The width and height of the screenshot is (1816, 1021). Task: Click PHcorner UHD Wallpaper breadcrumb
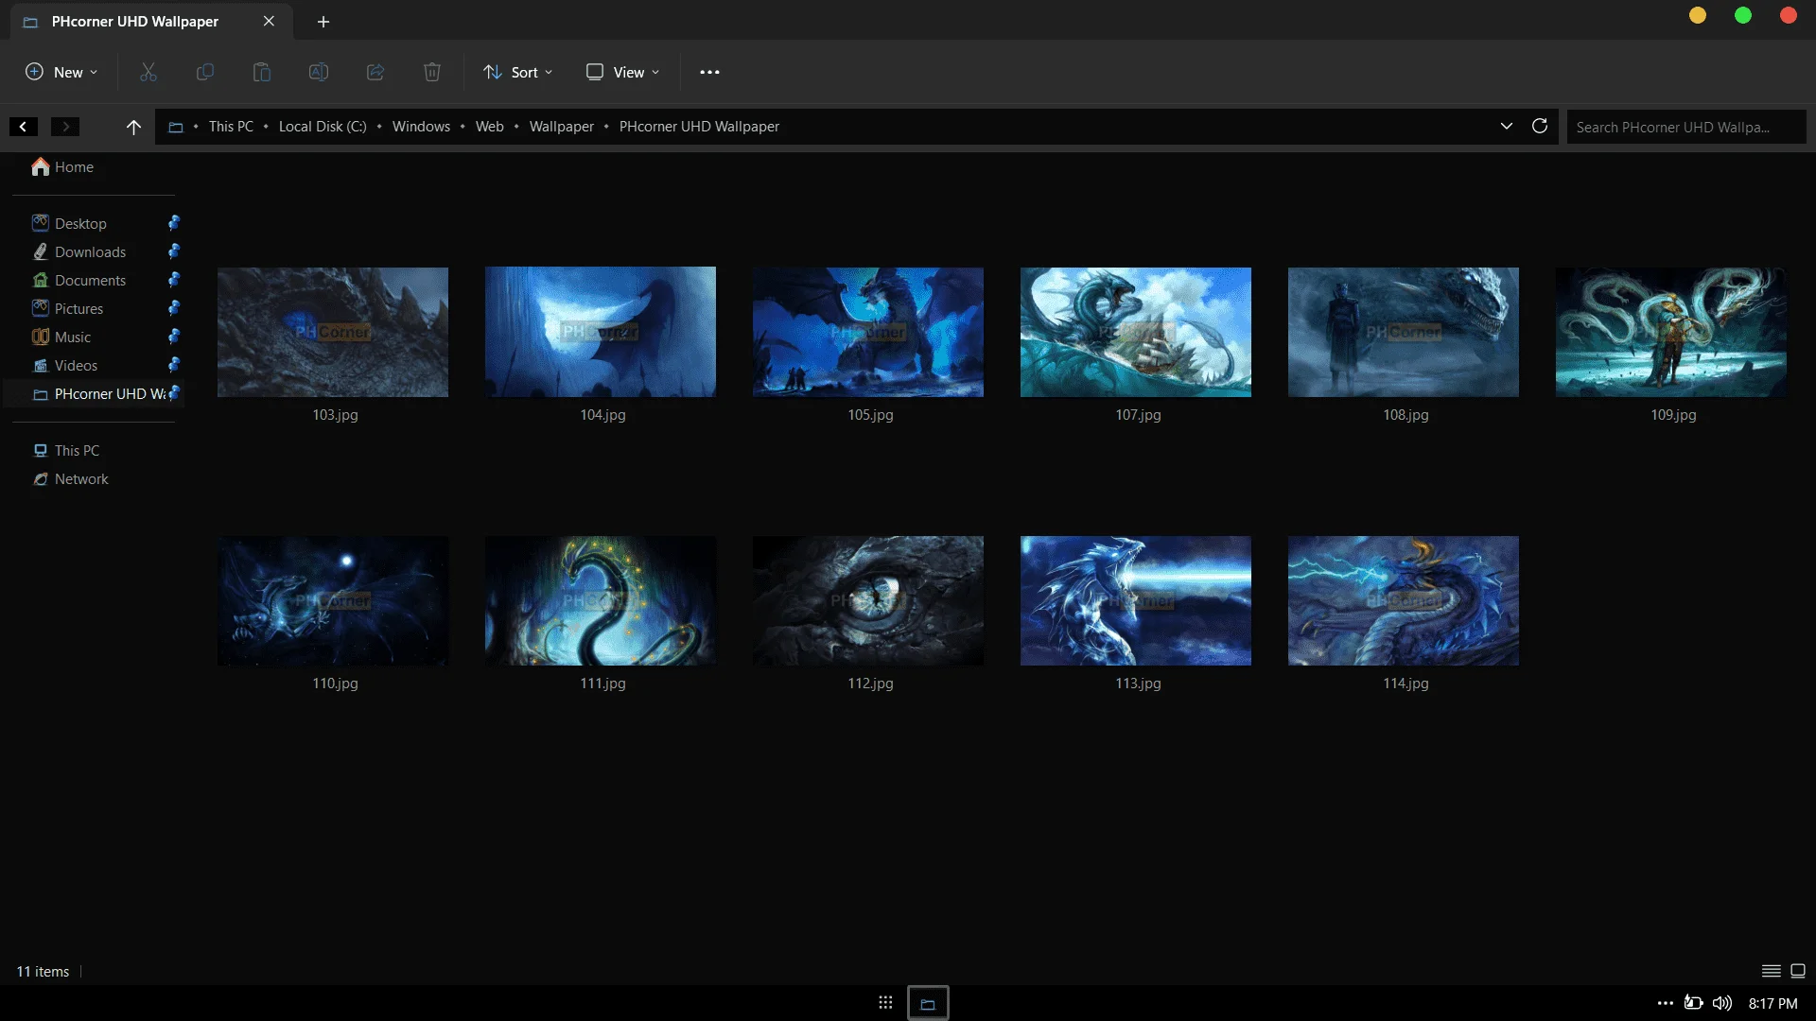point(699,127)
